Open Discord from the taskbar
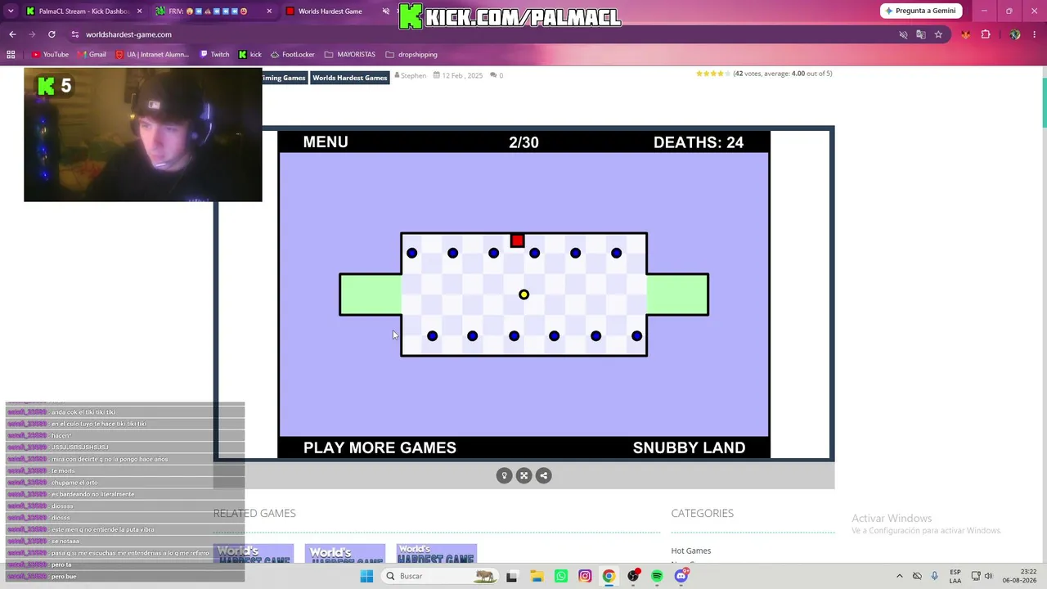This screenshot has width=1047, height=589. point(681,576)
